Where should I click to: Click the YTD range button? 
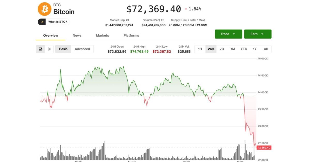pyautogui.click(x=243, y=49)
